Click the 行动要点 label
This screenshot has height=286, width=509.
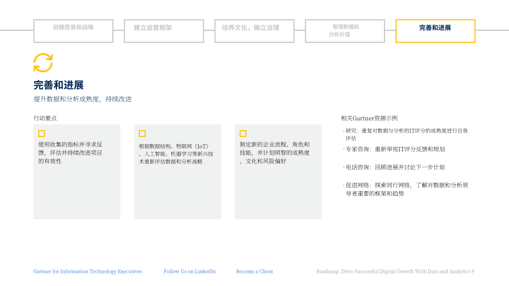point(45,118)
